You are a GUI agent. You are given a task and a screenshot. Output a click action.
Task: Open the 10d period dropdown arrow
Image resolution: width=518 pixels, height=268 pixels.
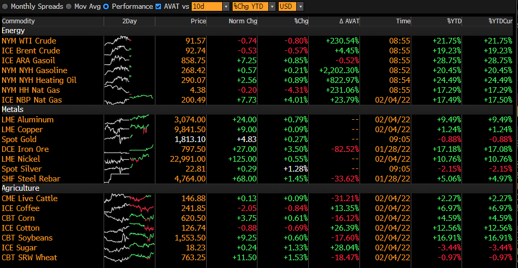[x=226, y=6]
